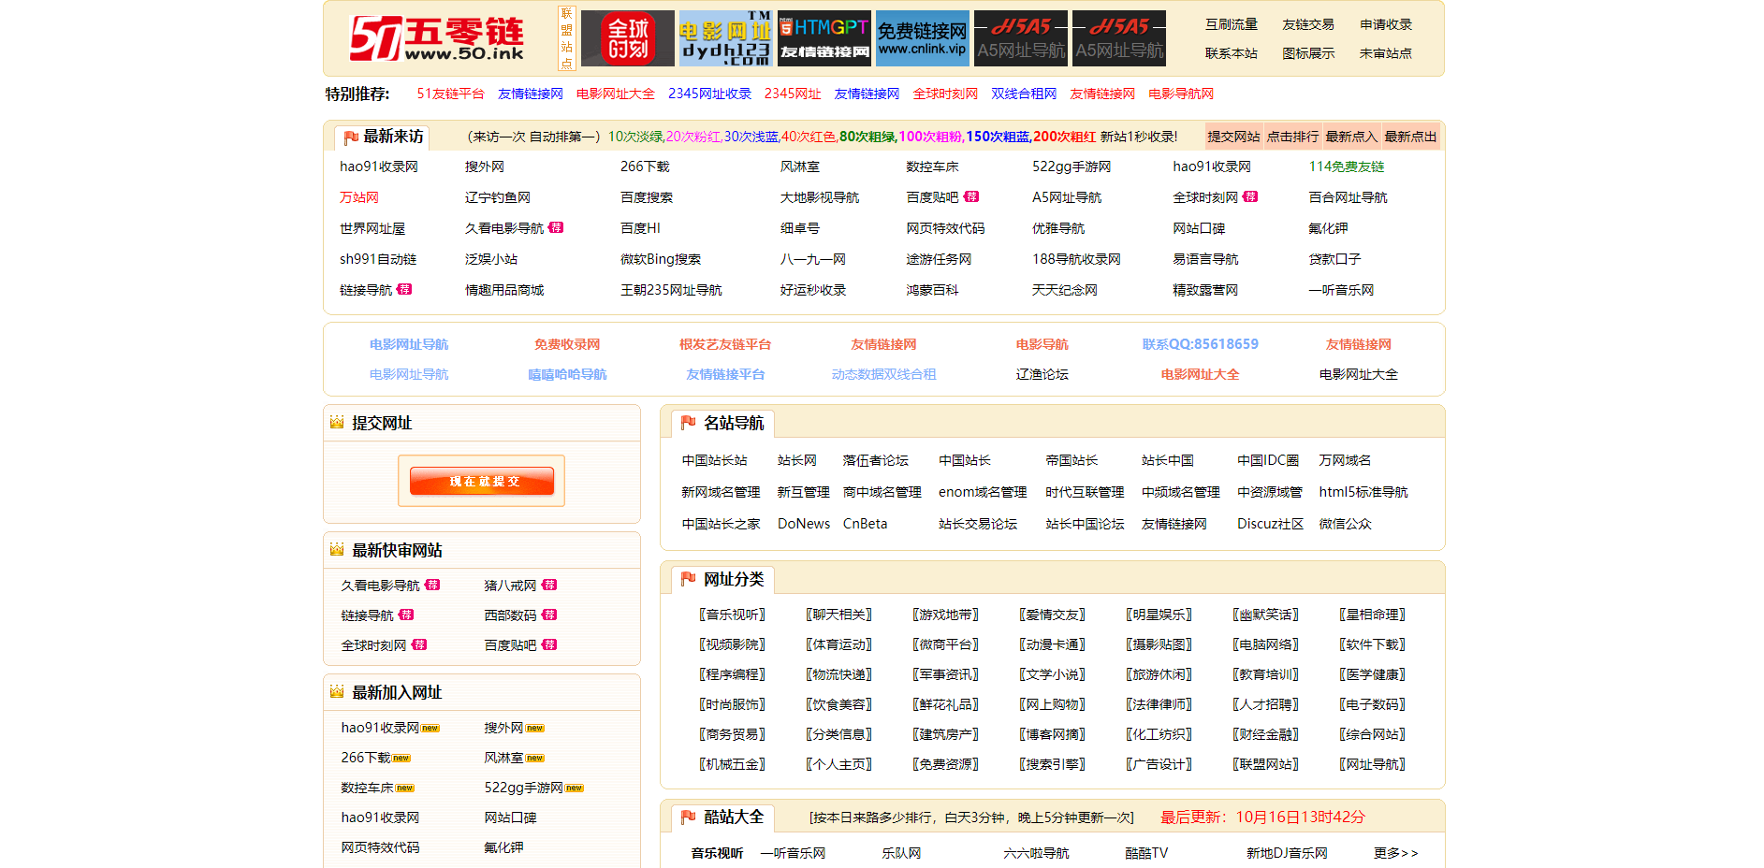Viewport: 1764px width, 868px height.
Task: Click the 联系QQ:85618659 contact link
Action: coord(1199,343)
